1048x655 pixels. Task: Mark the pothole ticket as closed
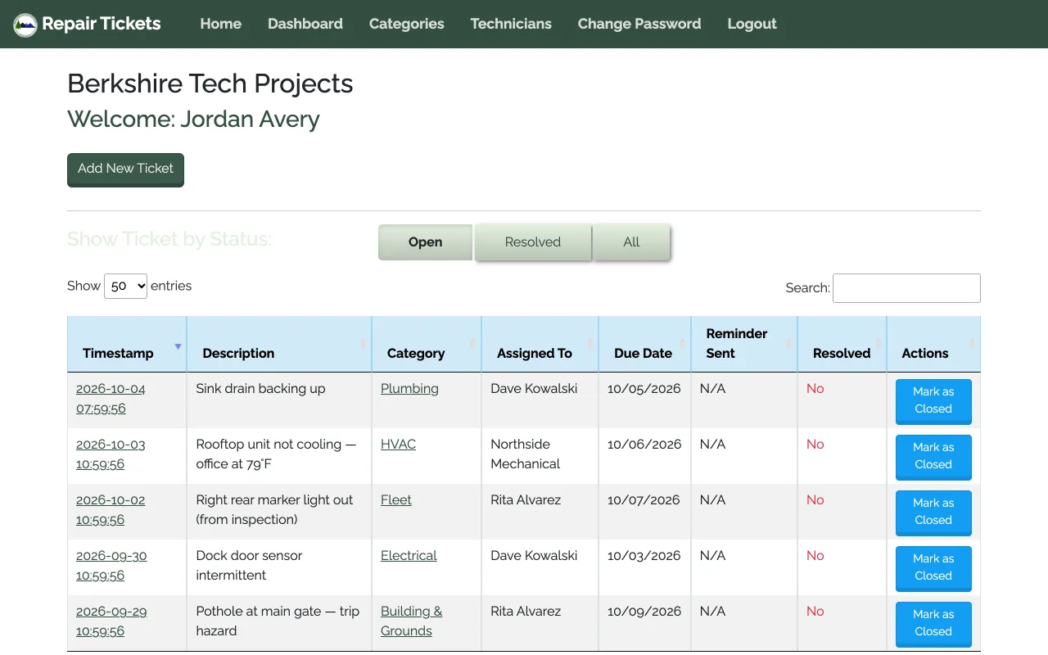pos(933,624)
